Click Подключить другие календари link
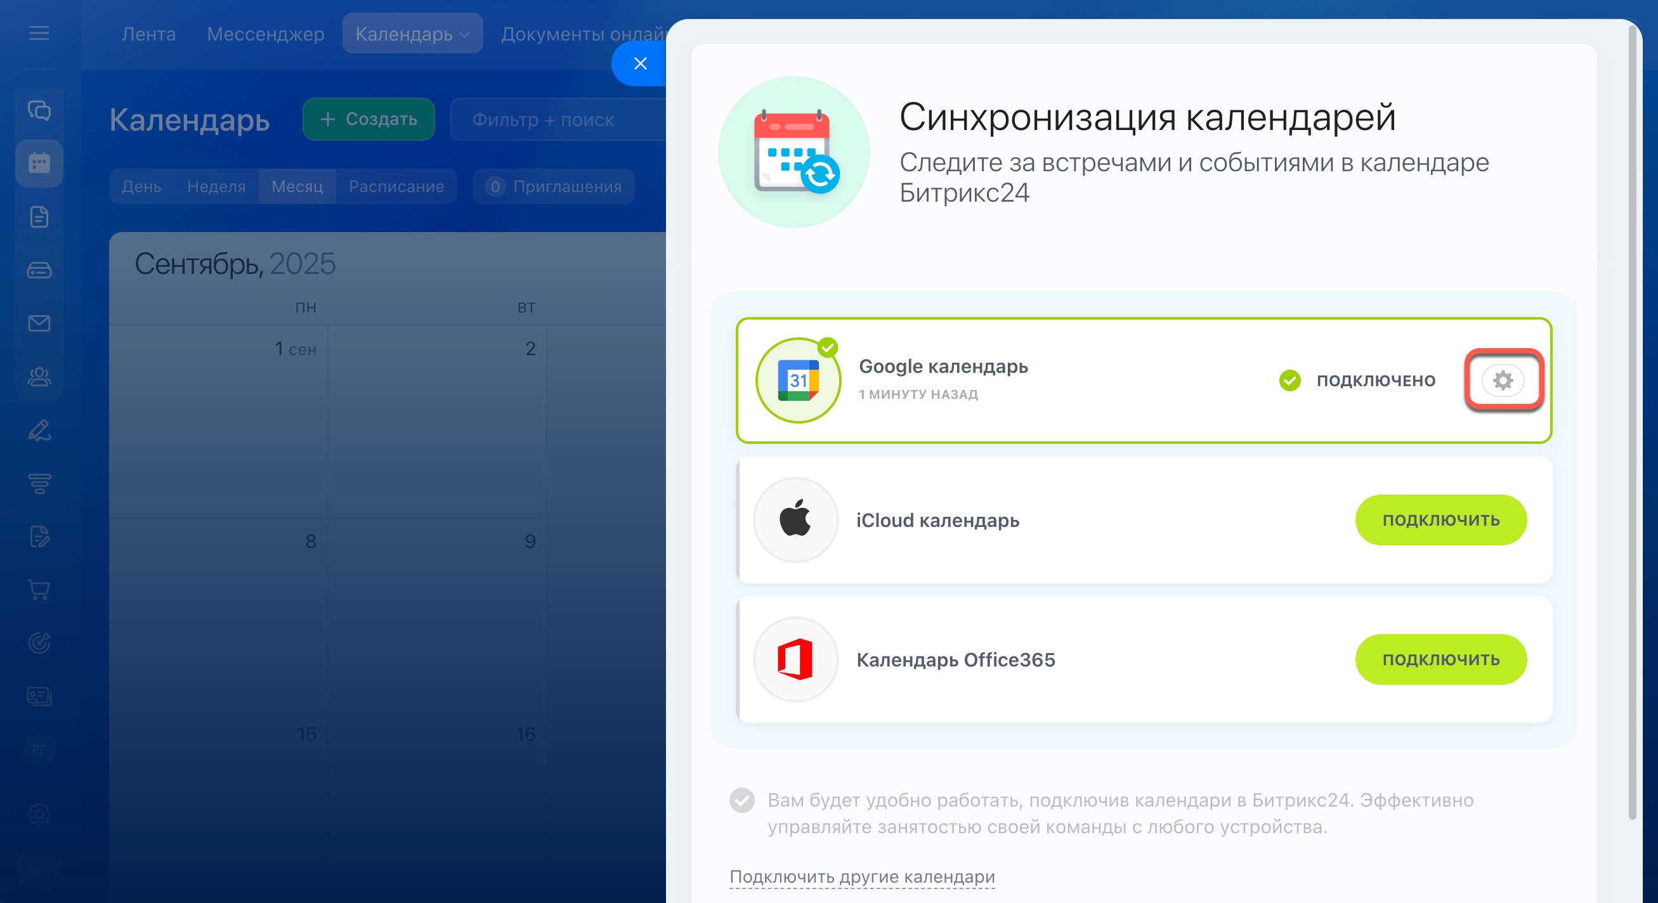Viewport: 1658px width, 903px height. coord(861,876)
